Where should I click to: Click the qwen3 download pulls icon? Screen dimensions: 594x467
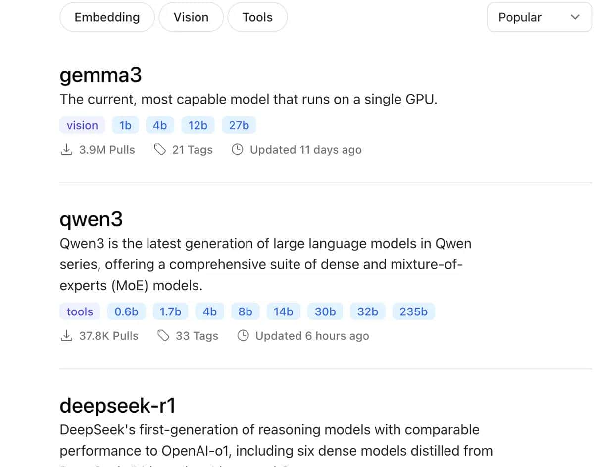[66, 336]
